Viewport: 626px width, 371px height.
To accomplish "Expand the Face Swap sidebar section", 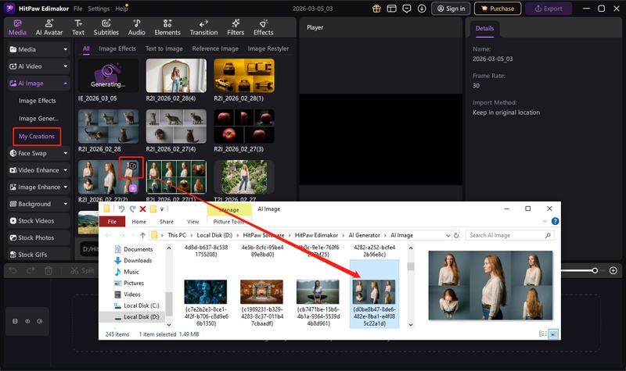I will (66, 153).
